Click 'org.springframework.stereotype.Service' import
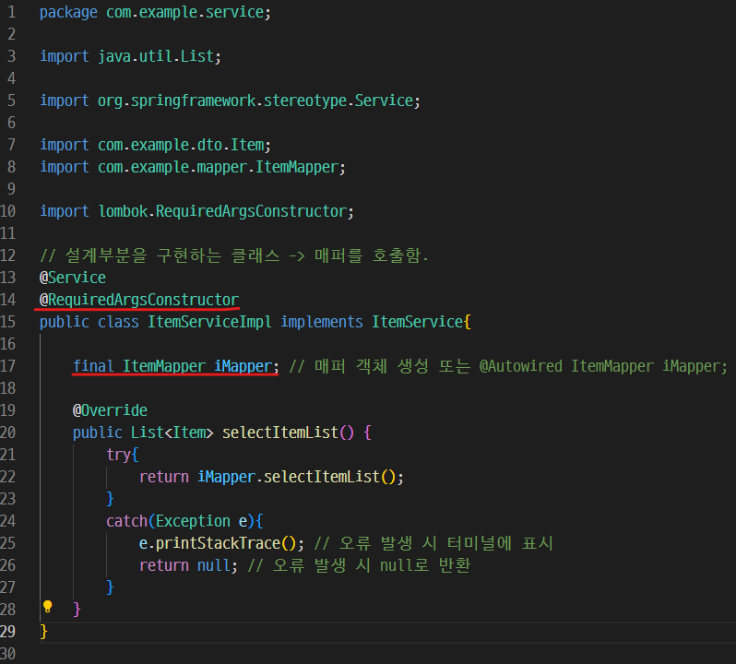The image size is (736, 664). [x=255, y=101]
